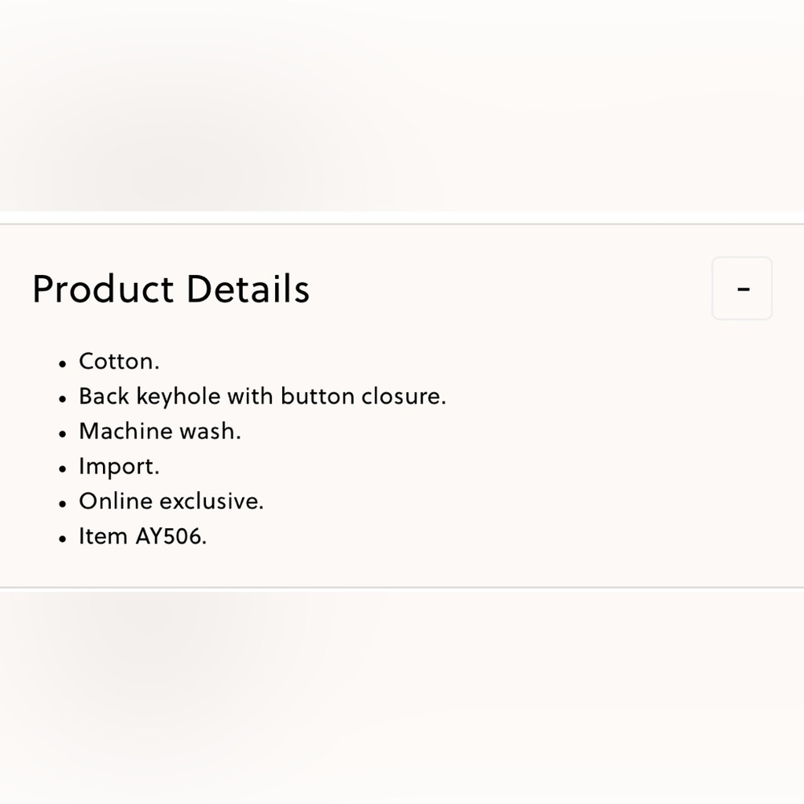Click the bullet before Back keyhole
The width and height of the screenshot is (804, 804).
pyautogui.click(x=63, y=399)
